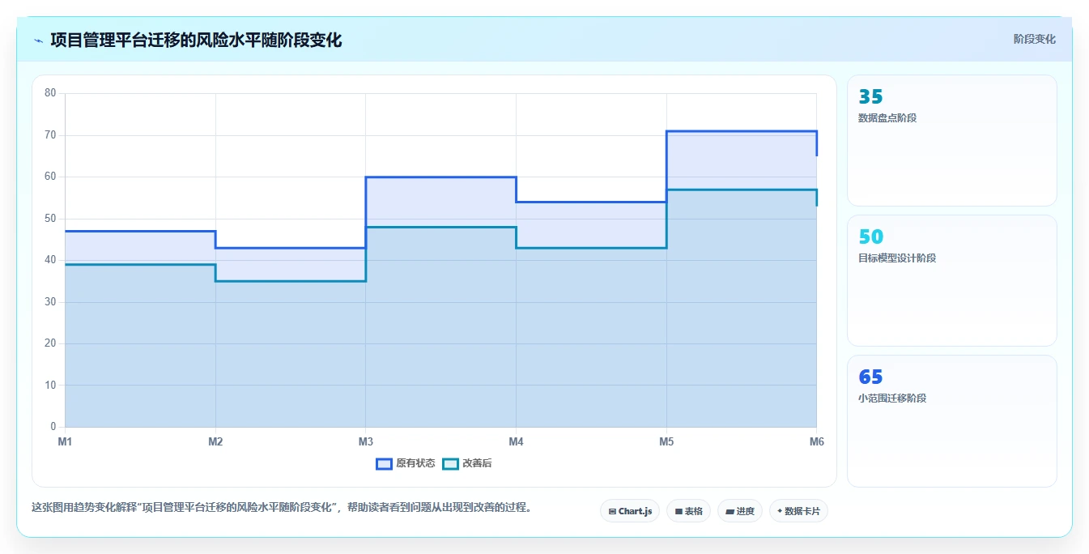Image resolution: width=1089 pixels, height=554 pixels.
Task: Toggle the 改善后 legend swatch
Action: pyautogui.click(x=450, y=463)
